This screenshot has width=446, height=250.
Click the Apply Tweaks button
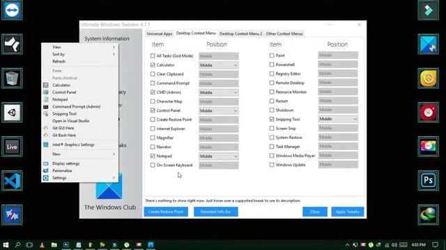click(x=347, y=212)
